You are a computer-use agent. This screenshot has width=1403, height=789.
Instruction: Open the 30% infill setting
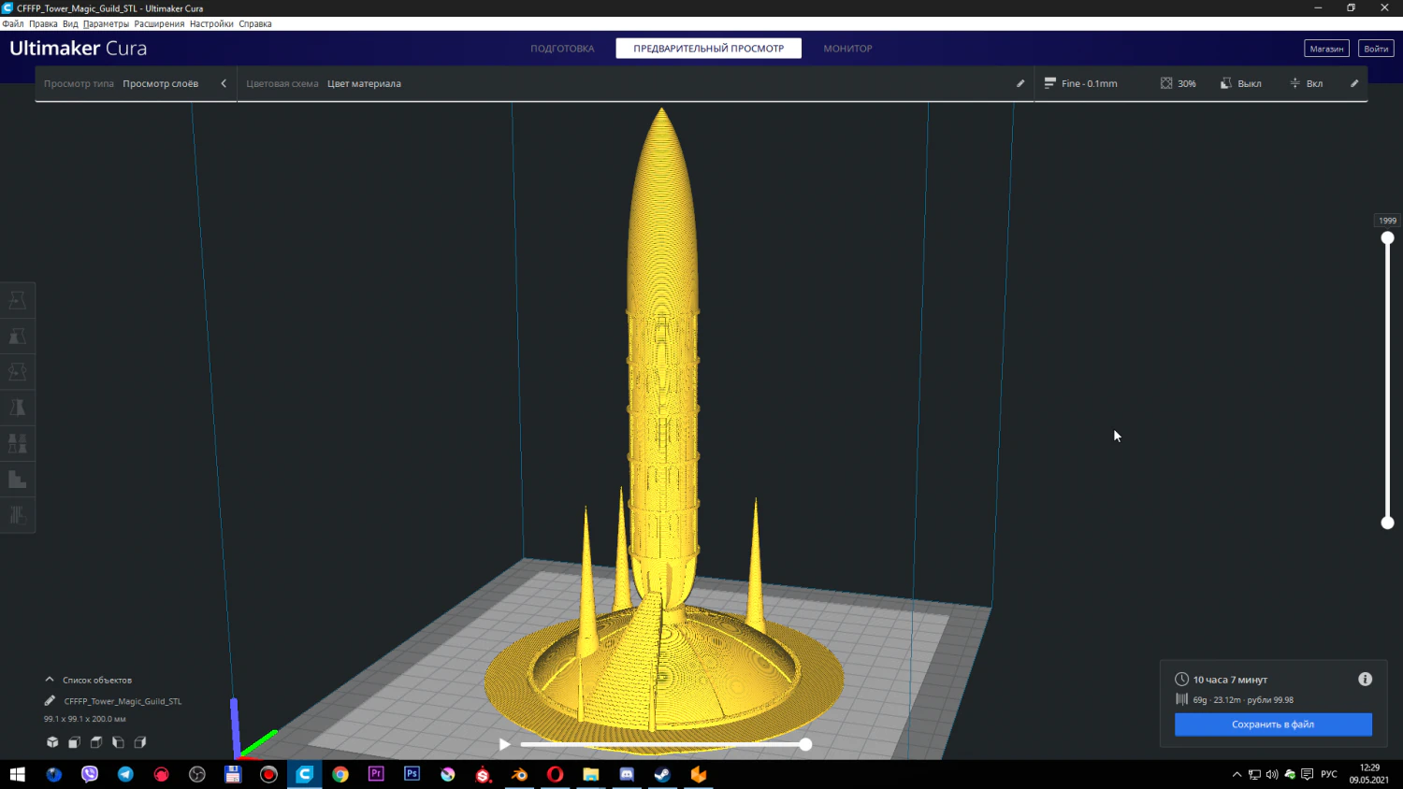(x=1178, y=83)
